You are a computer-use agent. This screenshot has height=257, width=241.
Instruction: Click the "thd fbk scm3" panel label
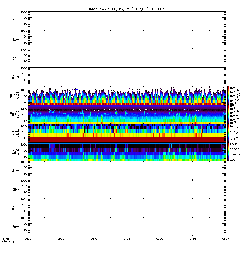pyautogui.click(x=15, y=152)
